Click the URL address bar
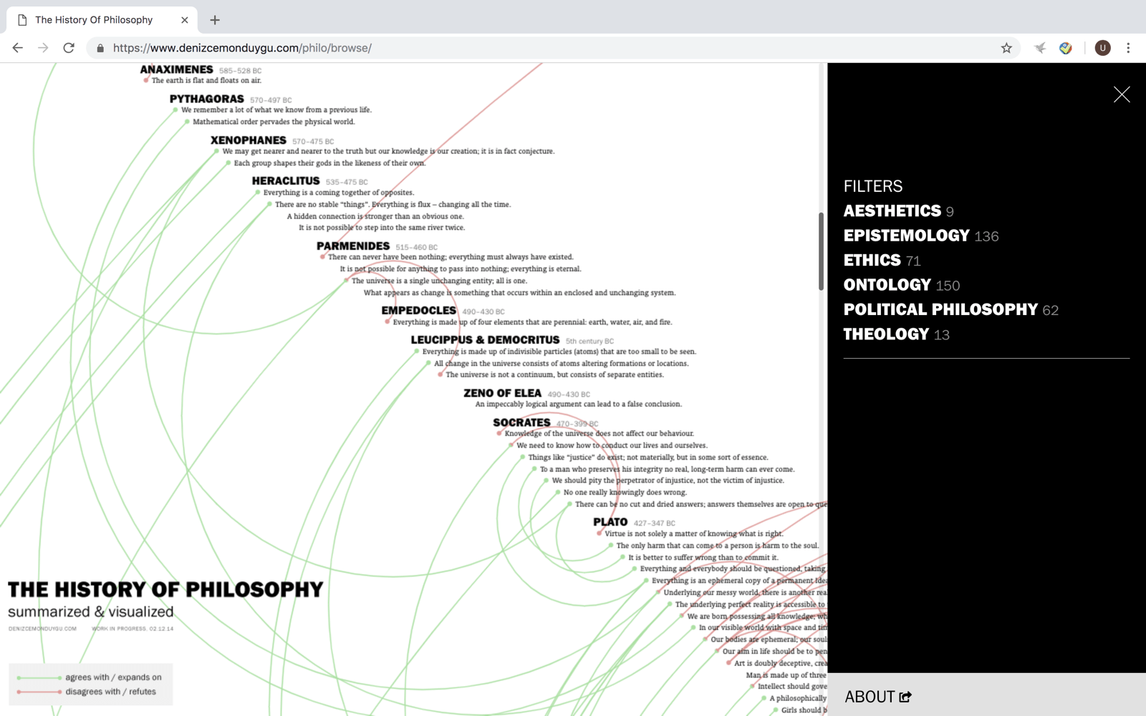This screenshot has width=1146, height=716. coord(552,48)
